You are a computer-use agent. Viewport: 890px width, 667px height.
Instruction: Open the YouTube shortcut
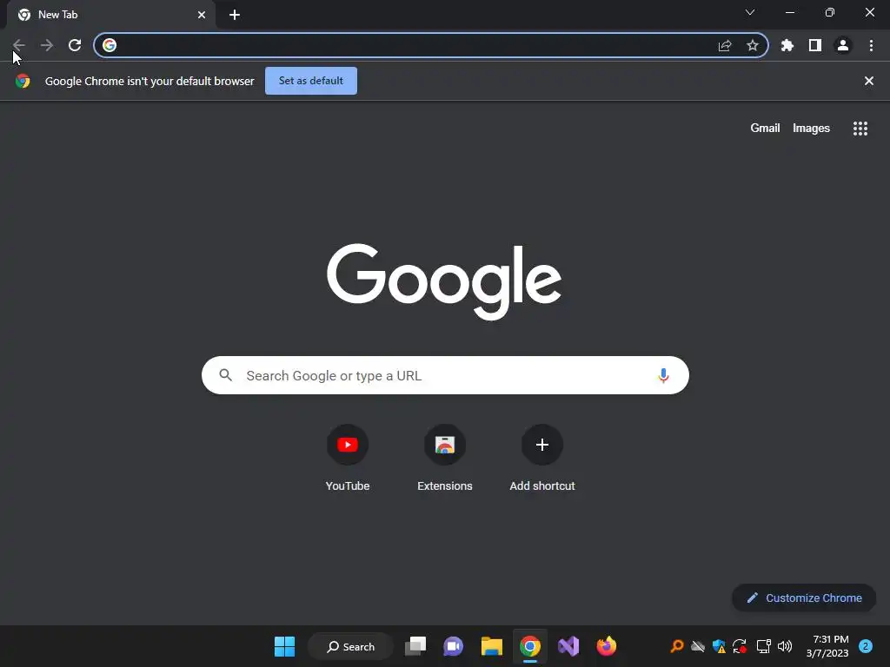pos(348,459)
